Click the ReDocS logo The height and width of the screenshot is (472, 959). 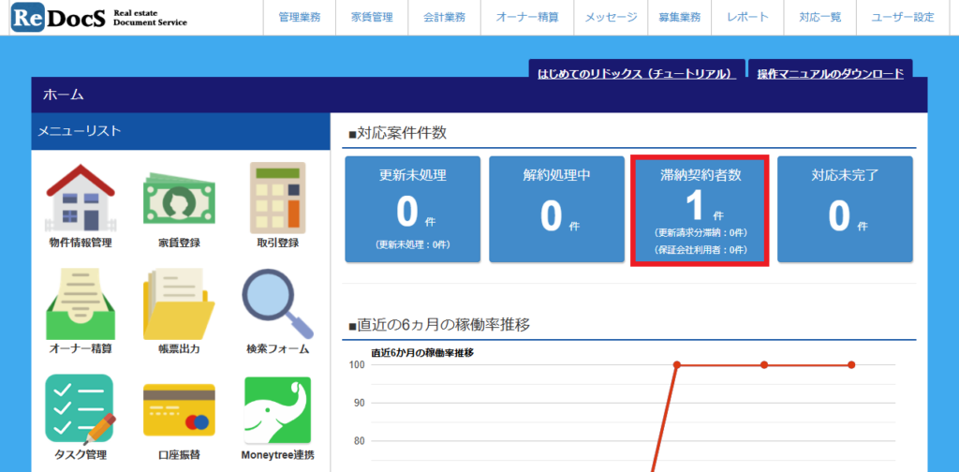99,18
